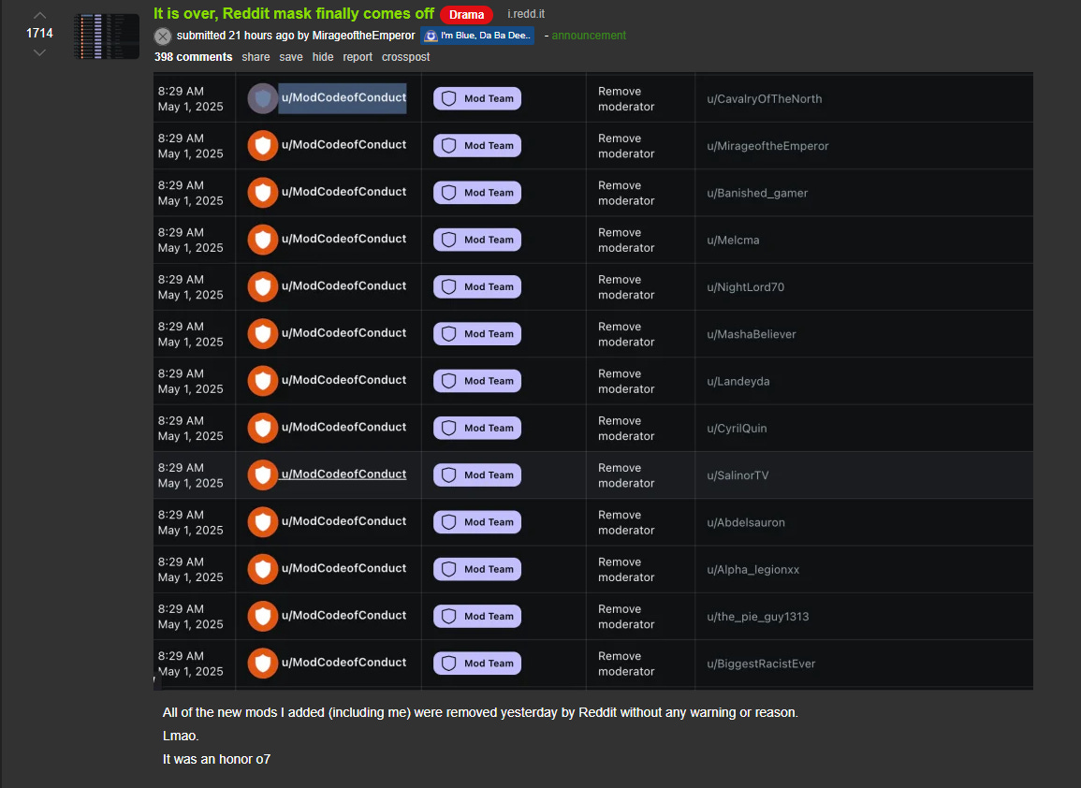Screen dimensions: 1081x788
Task: Click the share link under the post
Action: click(256, 57)
